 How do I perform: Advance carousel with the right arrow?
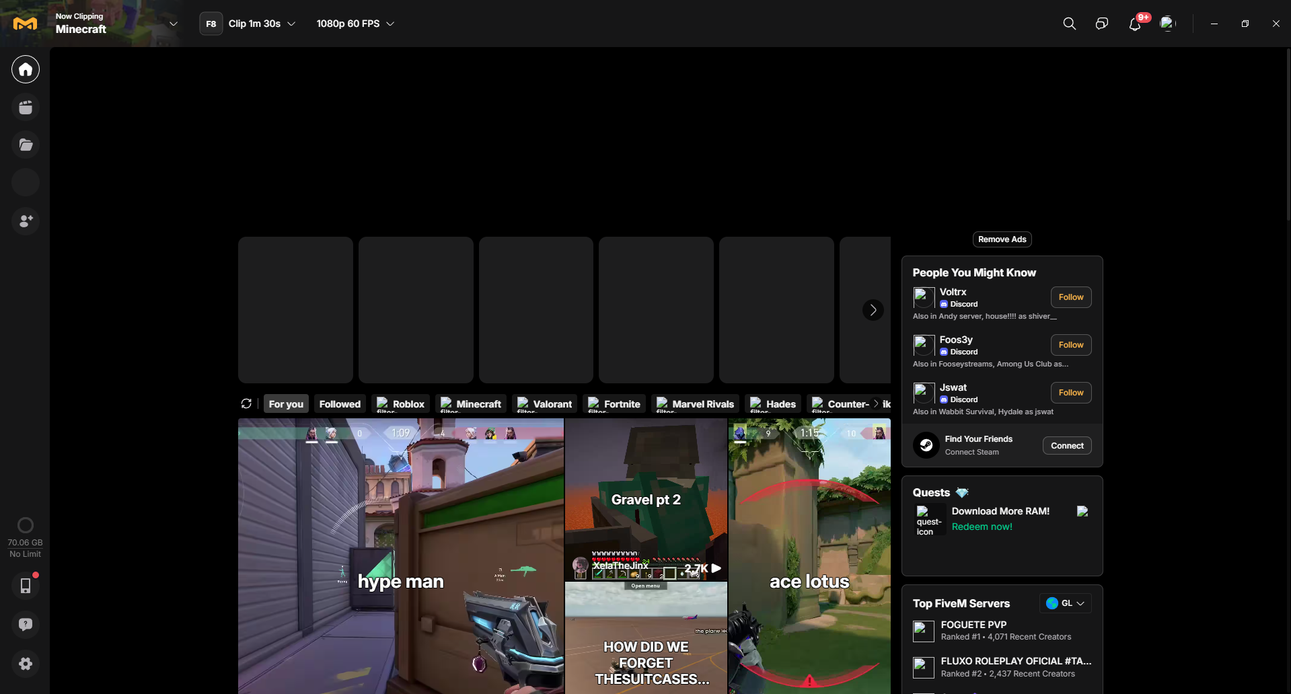(873, 310)
